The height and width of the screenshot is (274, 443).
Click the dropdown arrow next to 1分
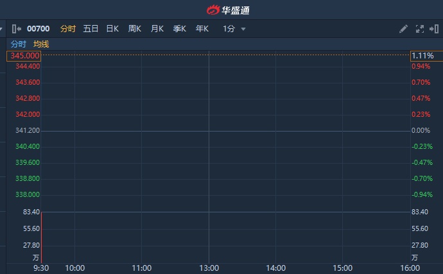coord(243,29)
